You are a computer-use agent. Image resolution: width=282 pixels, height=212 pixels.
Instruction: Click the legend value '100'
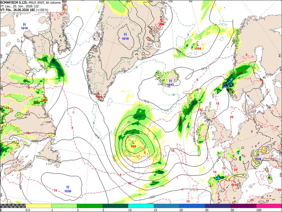[259, 210]
